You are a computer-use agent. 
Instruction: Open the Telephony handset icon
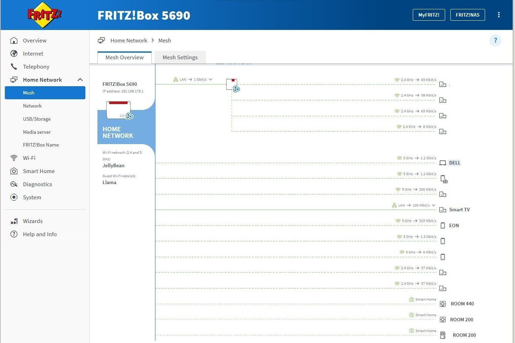14,67
